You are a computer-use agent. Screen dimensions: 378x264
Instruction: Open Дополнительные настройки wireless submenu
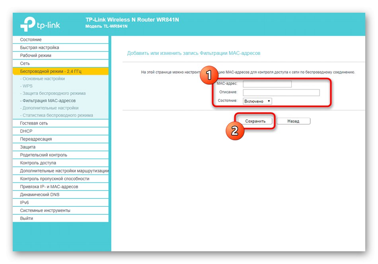[x=49, y=108]
